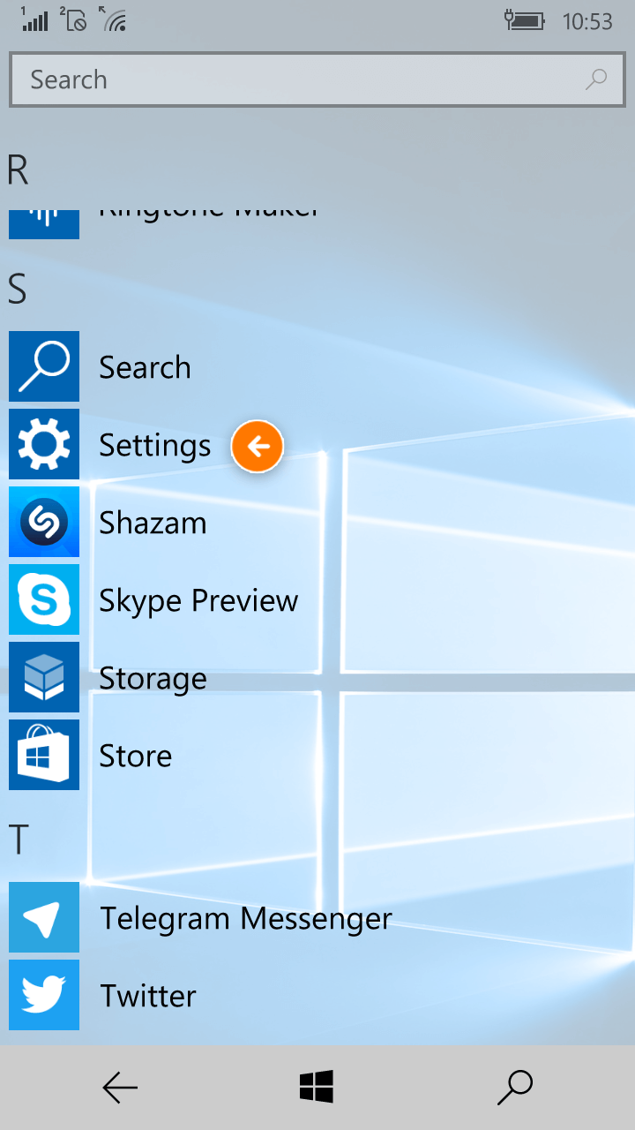635x1130 pixels.
Task: Open the Store shopping bag icon
Action: [x=44, y=755]
